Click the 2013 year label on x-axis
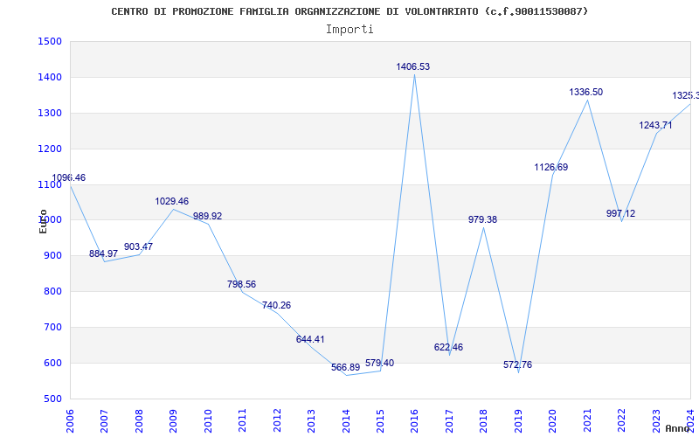This screenshot has width=699, height=437. 311,421
